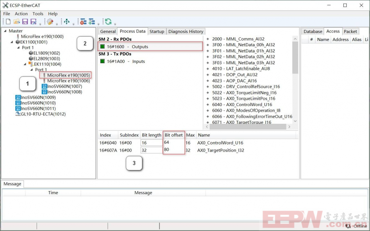Click the InoSV660N(1007) drive icon

[44, 86]
